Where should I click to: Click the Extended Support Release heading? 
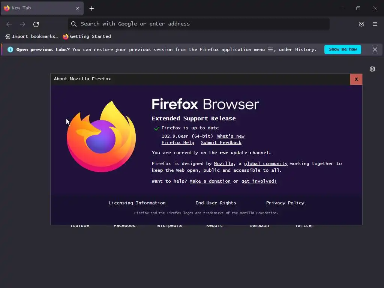(193, 118)
